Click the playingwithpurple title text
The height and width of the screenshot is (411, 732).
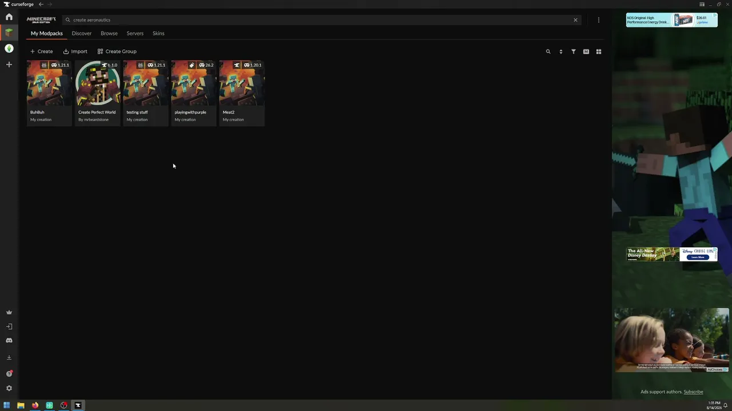point(190,112)
